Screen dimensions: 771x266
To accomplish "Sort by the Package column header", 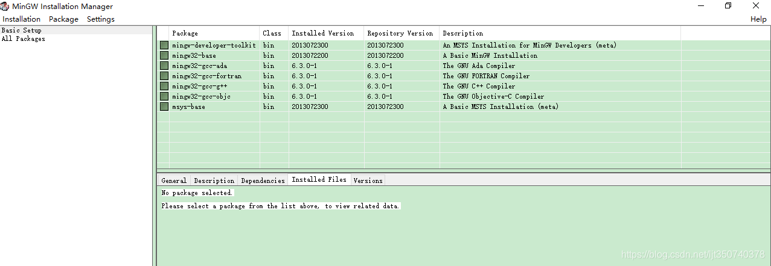I will 214,33.
